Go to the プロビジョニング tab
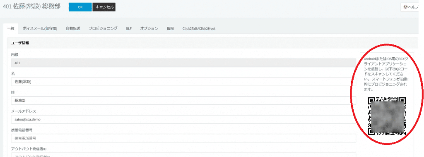This screenshot has width=424, height=157. point(103,29)
